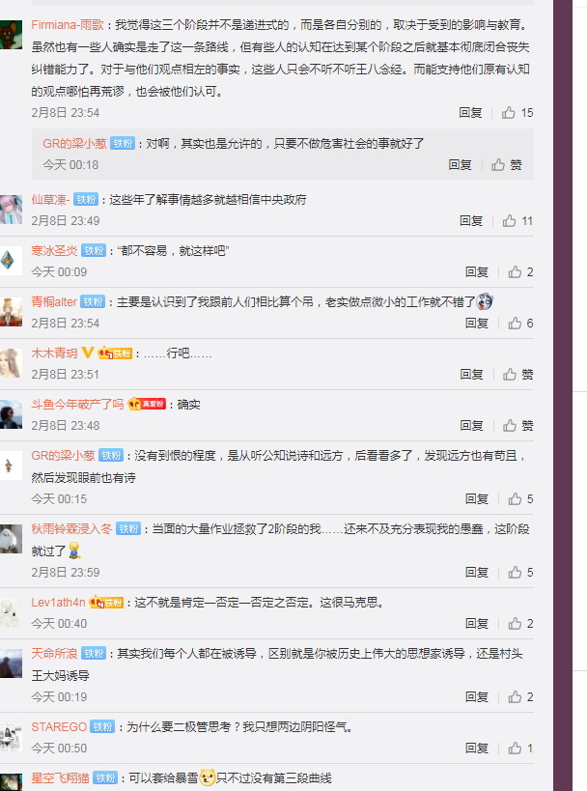Reply to 天命所浪's comment

tap(477, 696)
